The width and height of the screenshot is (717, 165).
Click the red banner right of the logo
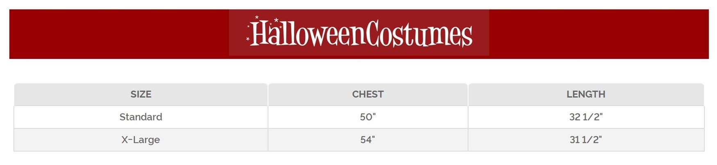point(598,34)
